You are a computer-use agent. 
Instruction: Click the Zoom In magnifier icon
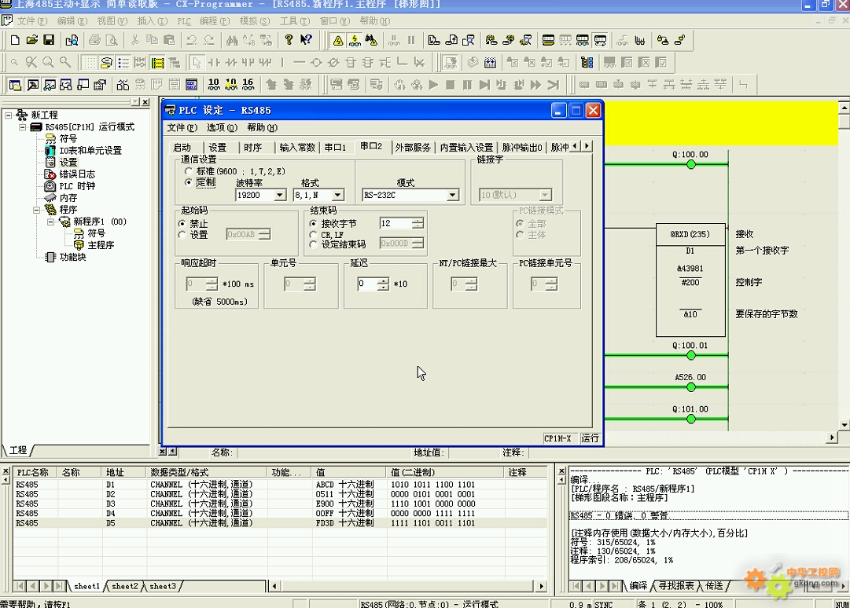tap(48, 62)
